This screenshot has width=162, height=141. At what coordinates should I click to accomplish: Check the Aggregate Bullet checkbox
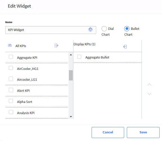79,57
